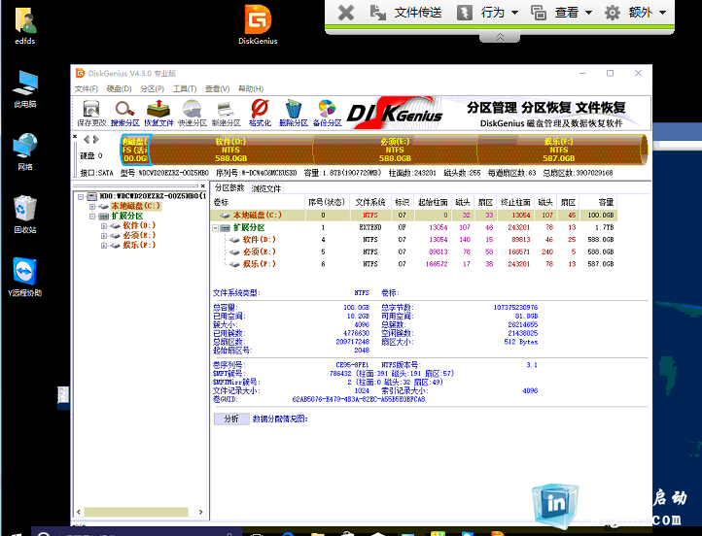702x536 pixels.
Task: Select 扩展分区 in the left tree
Action: (127, 216)
